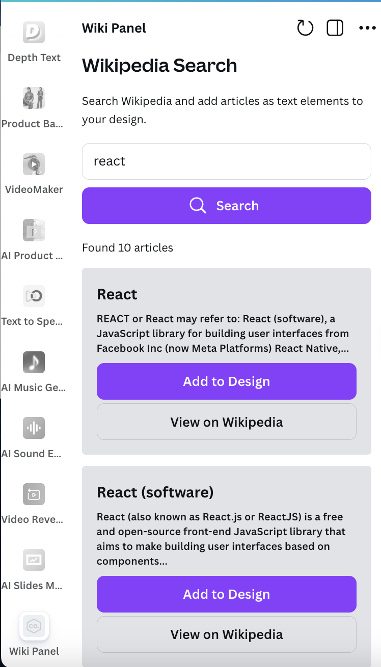Launch the VideoMaker app icon
Image resolution: width=381 pixels, height=667 pixels.
click(x=34, y=164)
